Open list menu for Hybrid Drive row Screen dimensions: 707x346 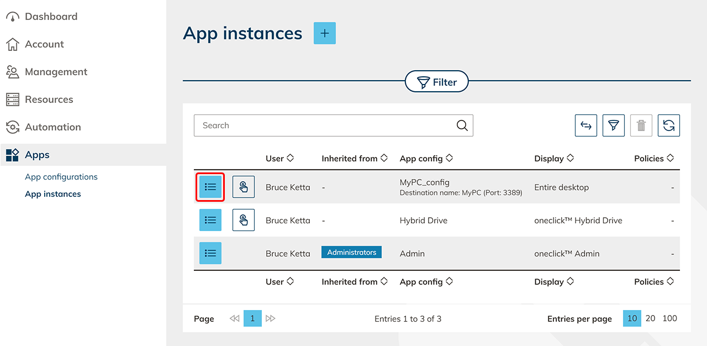[210, 220]
